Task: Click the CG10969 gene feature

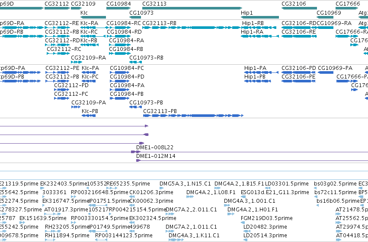Action: coord(325,17)
